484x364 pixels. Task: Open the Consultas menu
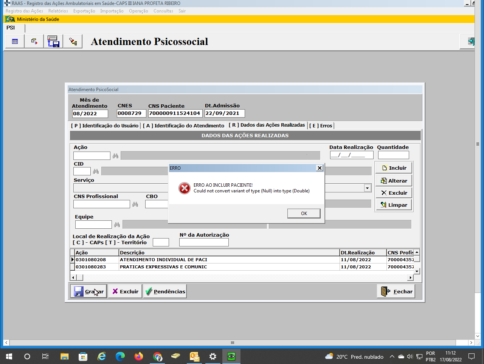(x=163, y=11)
